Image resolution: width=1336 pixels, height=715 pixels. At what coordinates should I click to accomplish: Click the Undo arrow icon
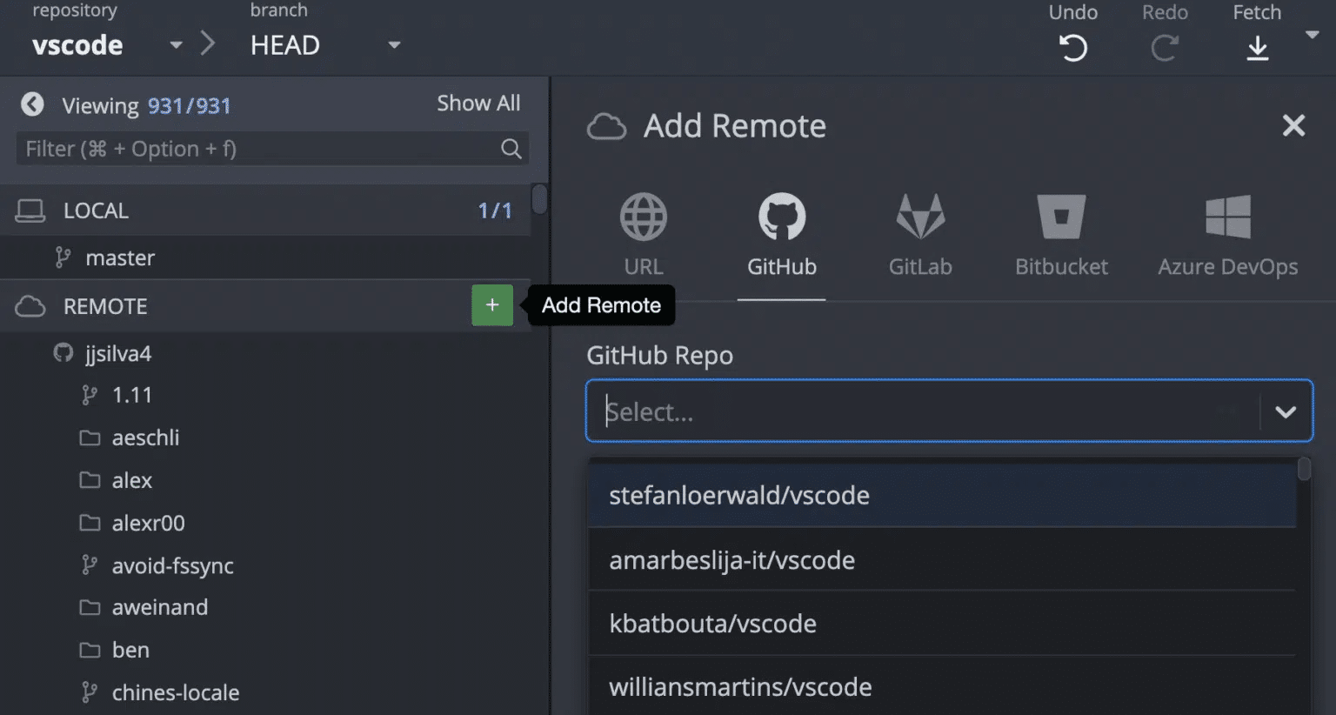point(1072,48)
